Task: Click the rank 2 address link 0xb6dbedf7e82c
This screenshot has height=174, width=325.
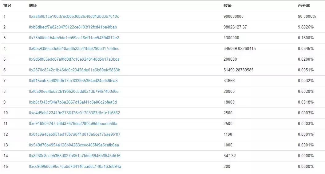Action: point(73,27)
